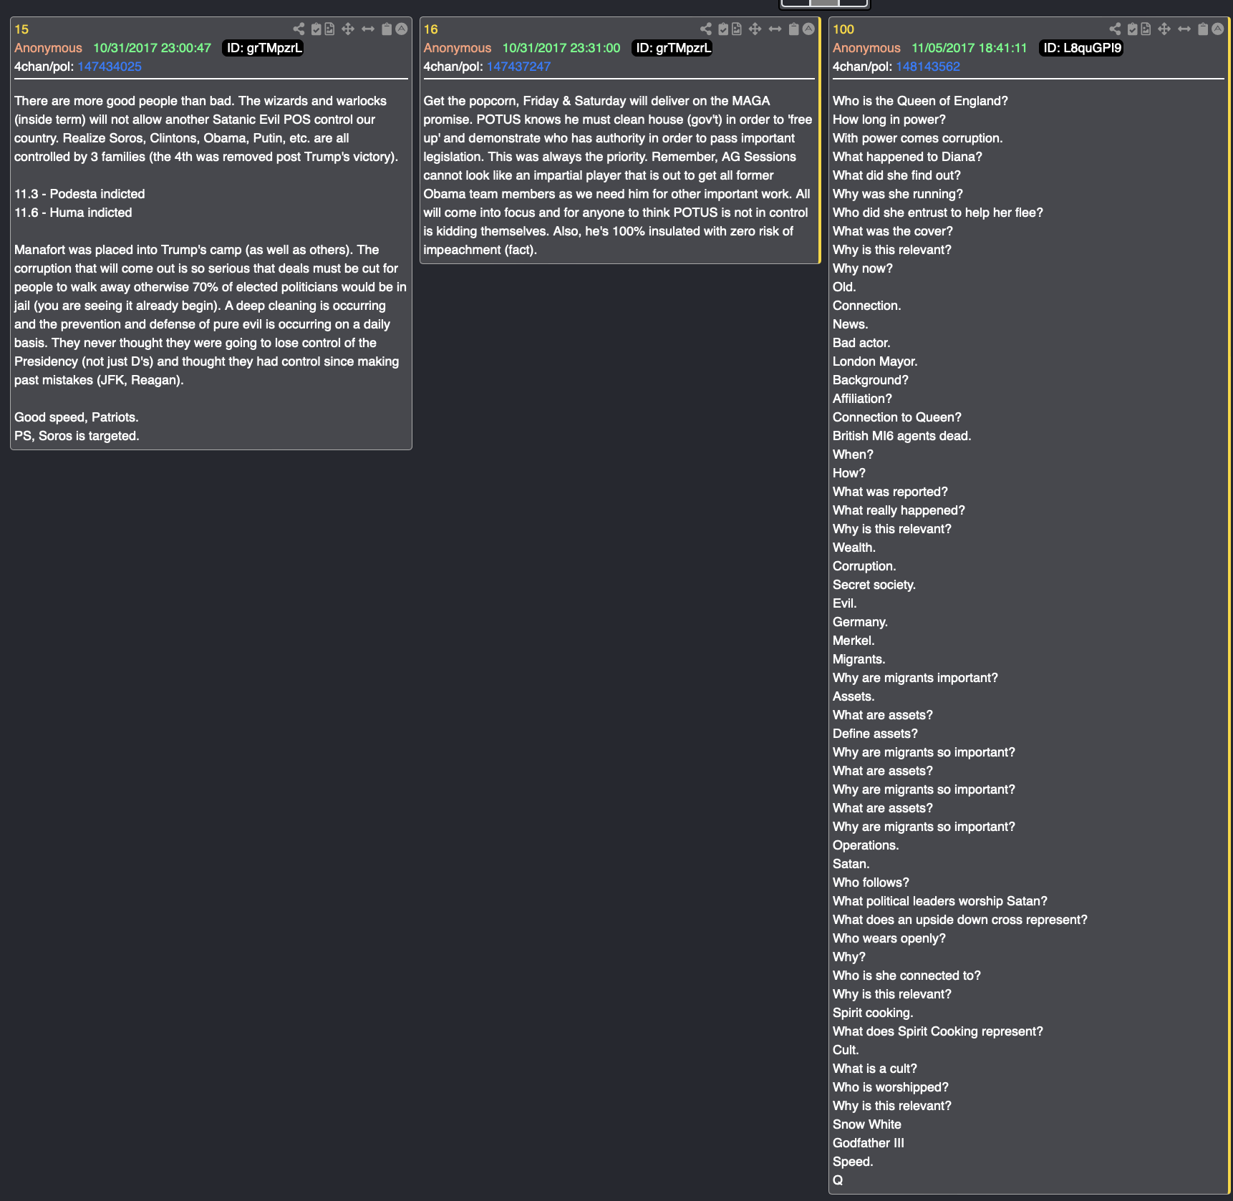Click the line '11.6 - Huma indicted'

click(73, 213)
